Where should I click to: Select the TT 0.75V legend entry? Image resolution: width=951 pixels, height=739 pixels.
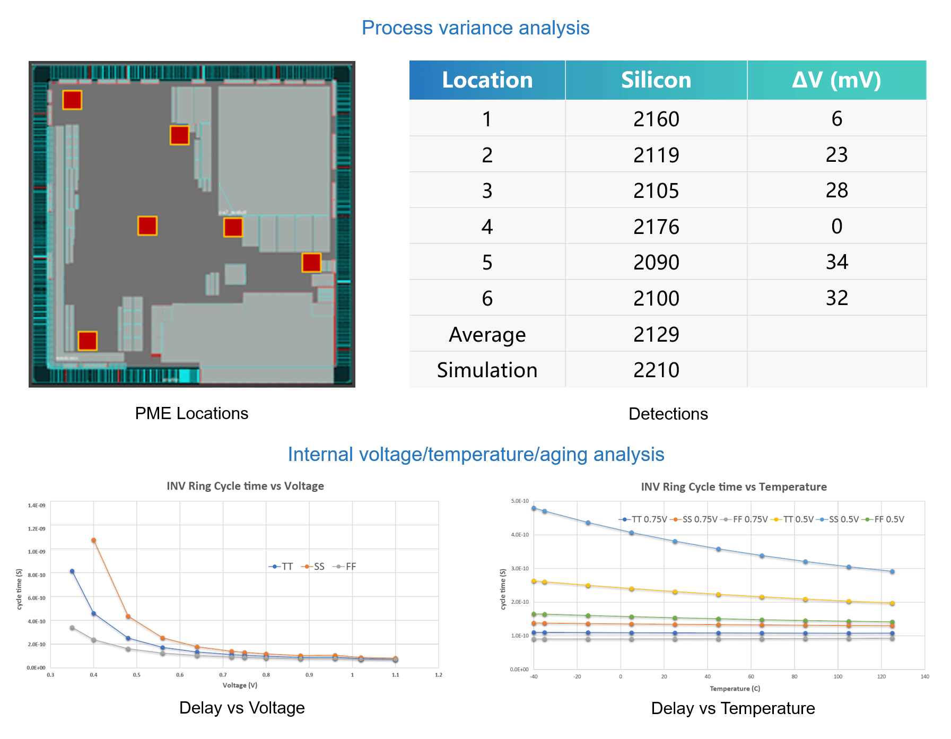click(643, 519)
